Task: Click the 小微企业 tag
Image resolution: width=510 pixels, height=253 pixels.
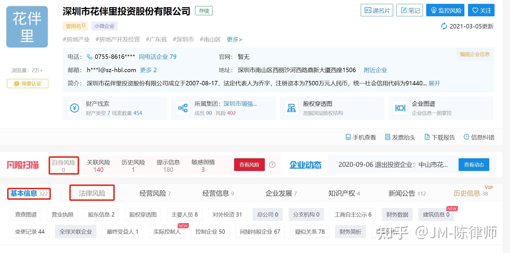Action: tap(104, 26)
